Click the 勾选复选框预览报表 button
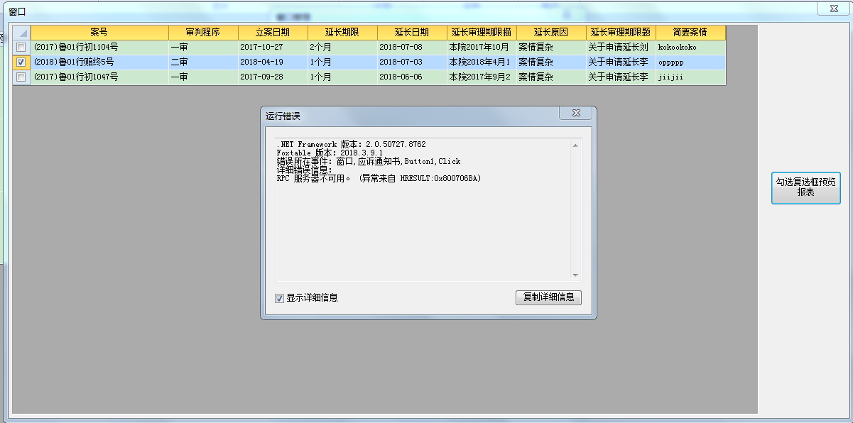This screenshot has height=423, width=853. pos(805,187)
